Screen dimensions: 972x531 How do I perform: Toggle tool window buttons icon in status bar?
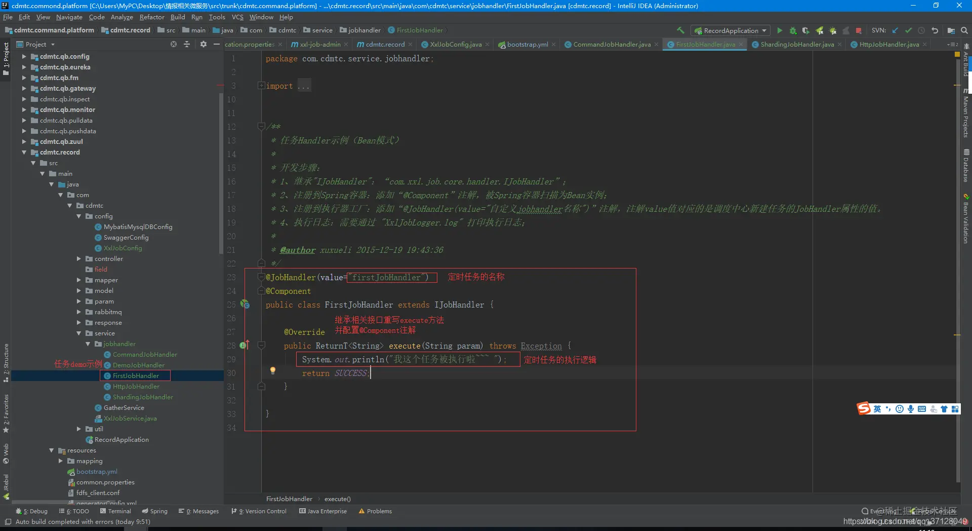[x=8, y=521]
